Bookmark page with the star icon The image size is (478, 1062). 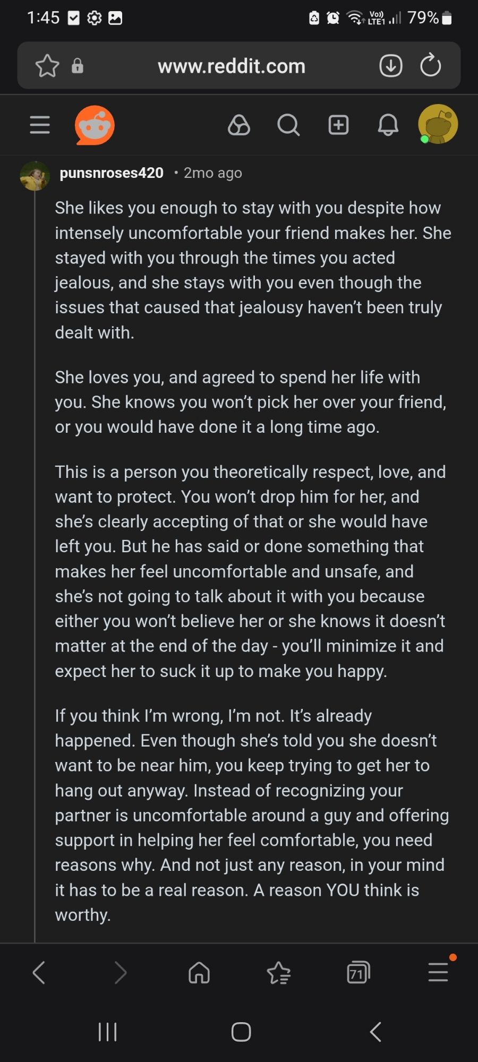pos(47,66)
